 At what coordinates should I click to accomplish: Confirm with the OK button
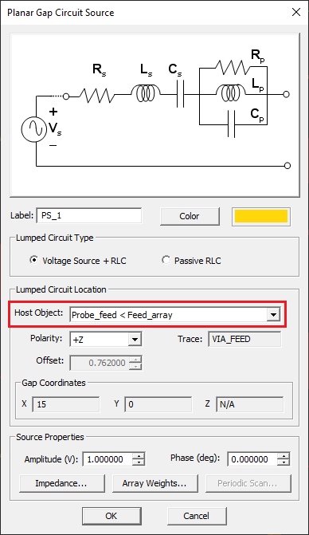click(111, 516)
